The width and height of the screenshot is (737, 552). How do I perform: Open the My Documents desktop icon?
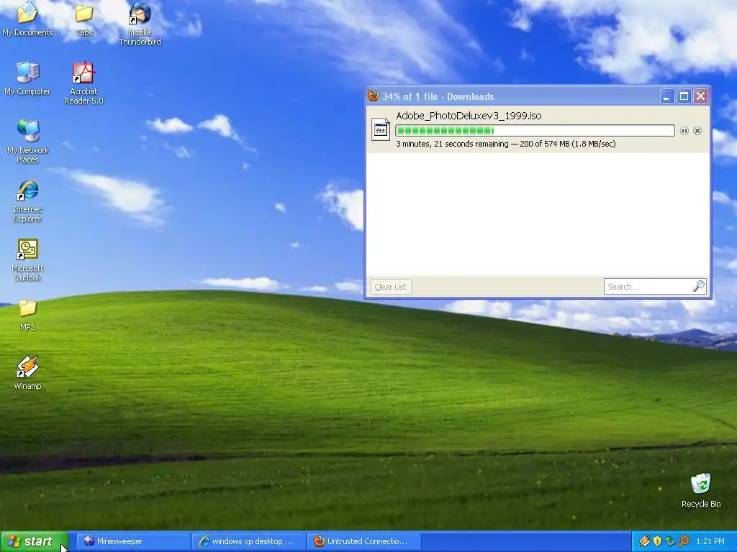click(27, 19)
